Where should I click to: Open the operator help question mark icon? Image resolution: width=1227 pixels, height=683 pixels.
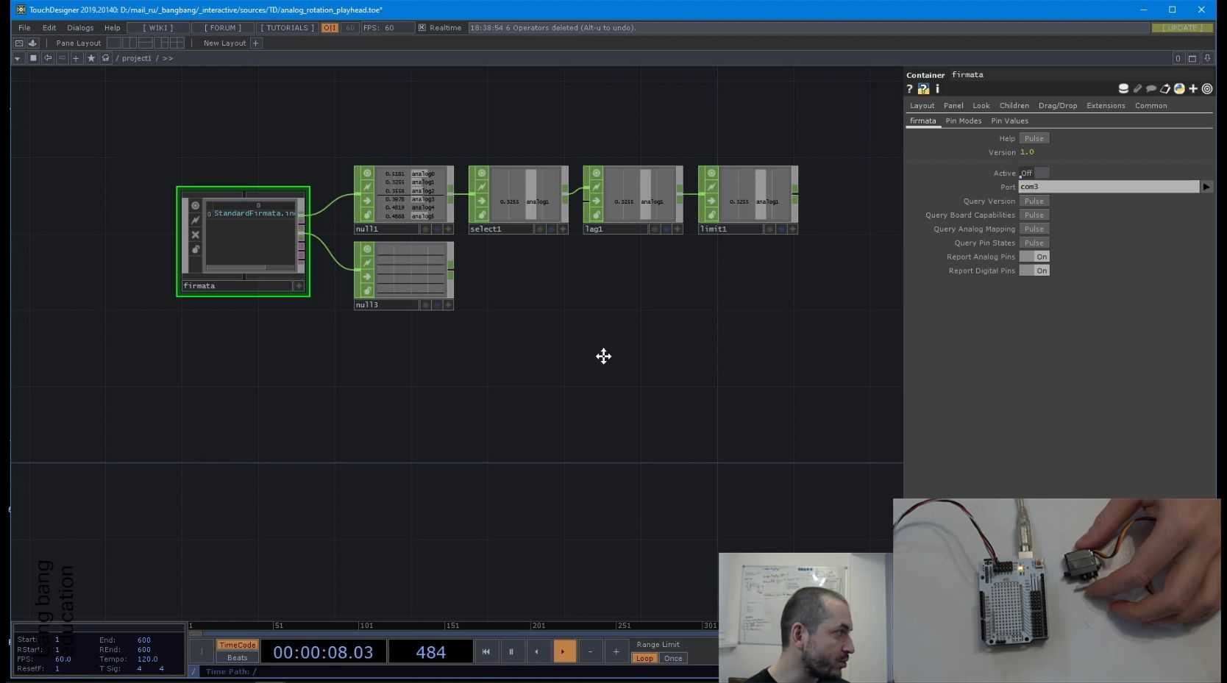tap(910, 89)
